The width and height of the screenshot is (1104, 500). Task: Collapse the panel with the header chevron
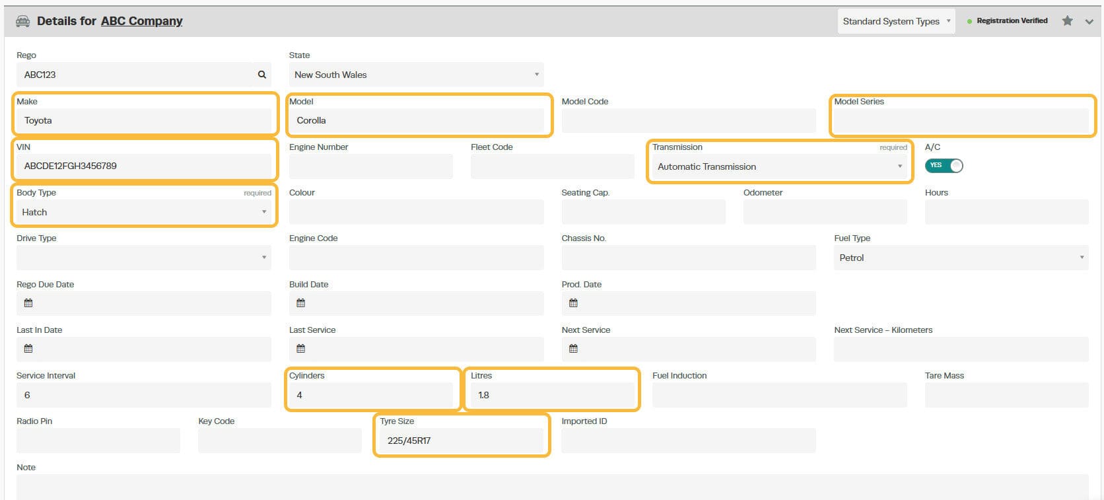(1089, 22)
